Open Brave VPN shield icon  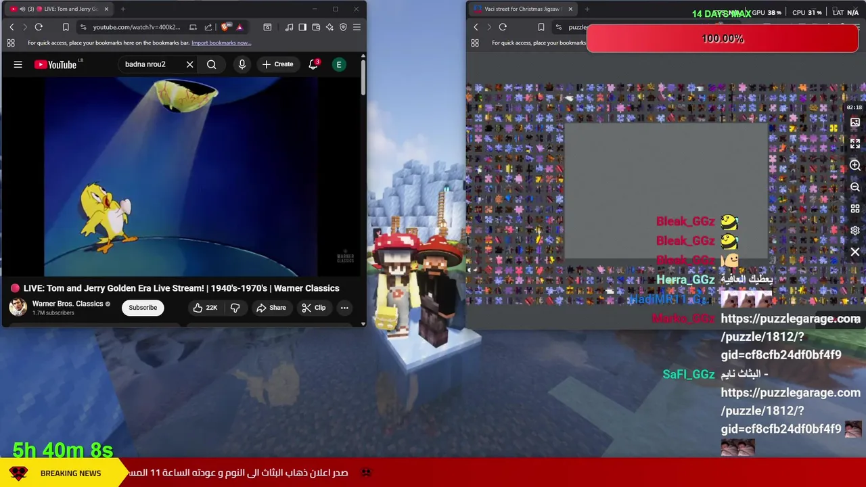(343, 27)
